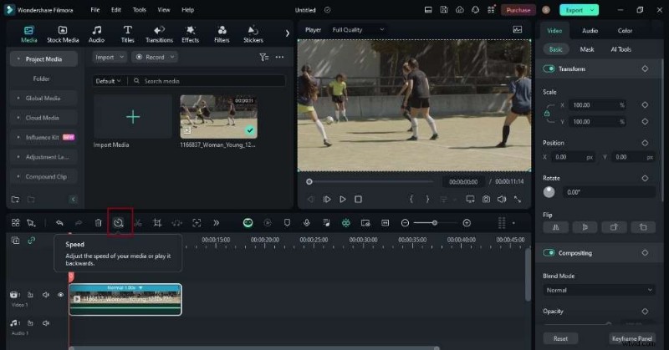The height and width of the screenshot is (350, 669).
Task: Open the Stock Media panel
Action: tap(63, 34)
